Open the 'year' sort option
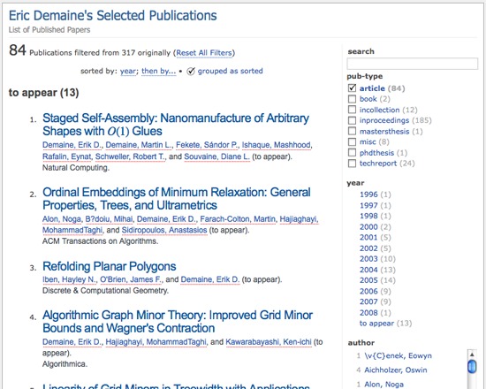 point(128,71)
